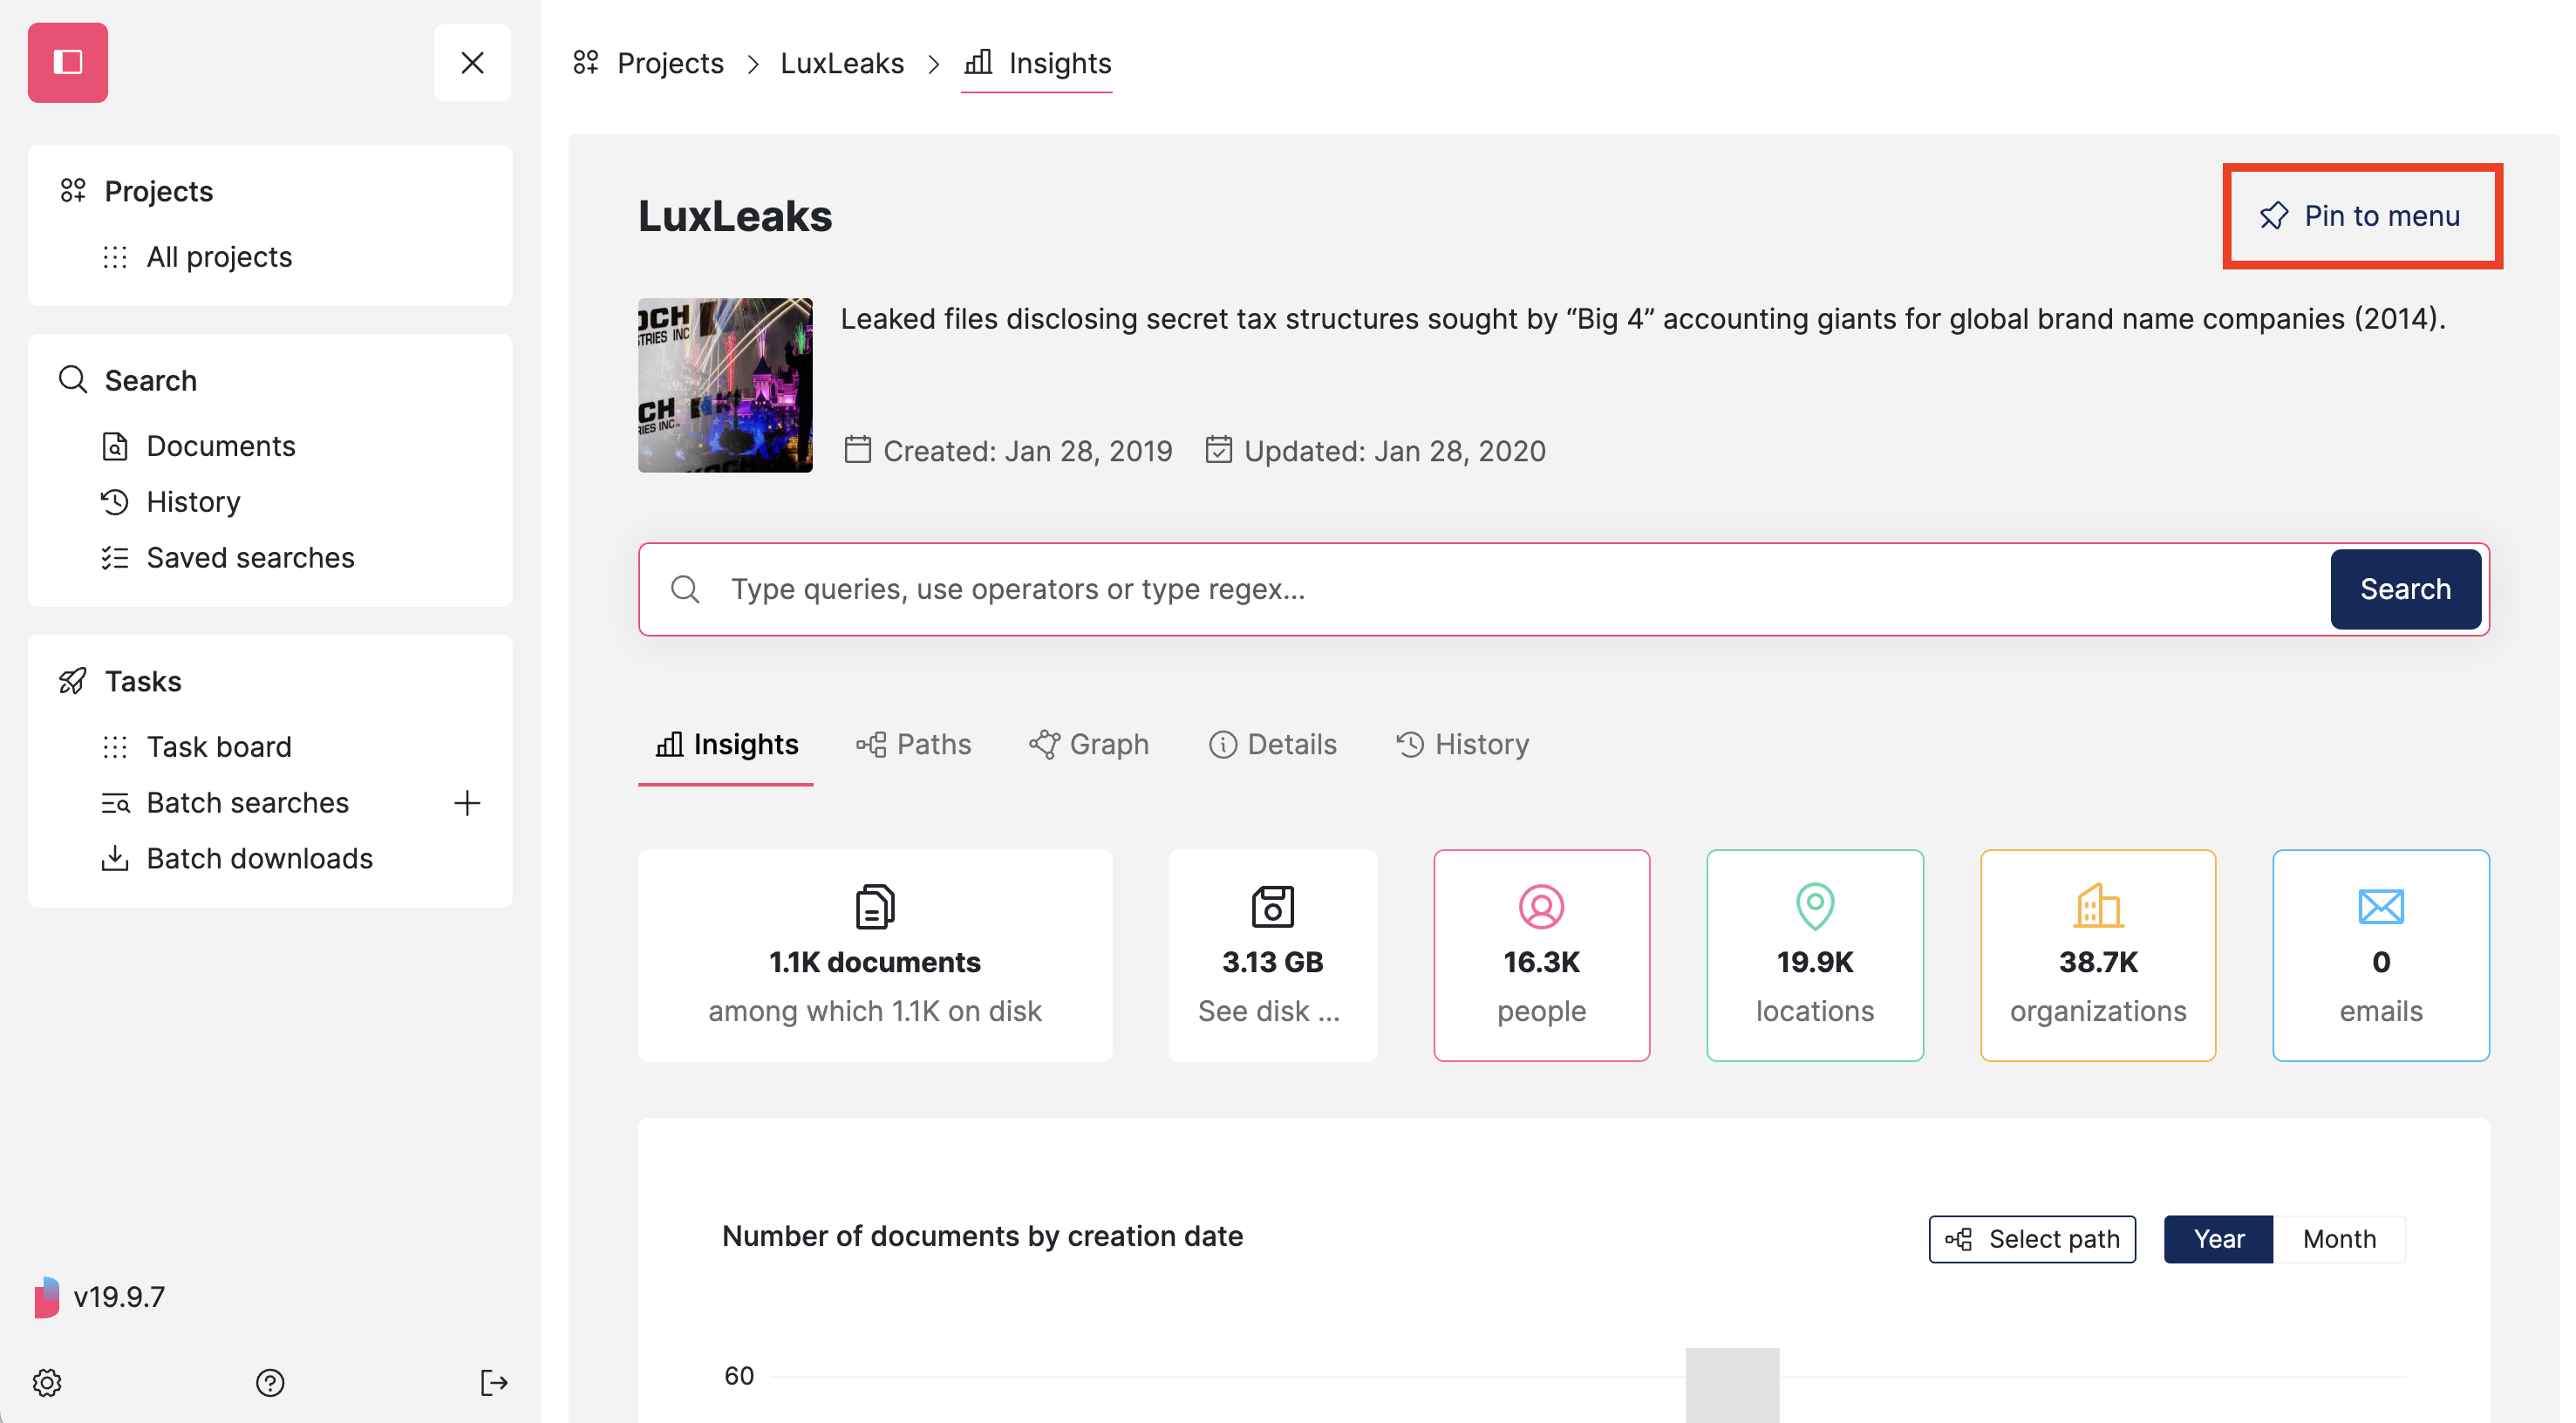Viewport: 2576px width, 1423px height.
Task: Open the 0 emails card
Action: click(2380, 955)
